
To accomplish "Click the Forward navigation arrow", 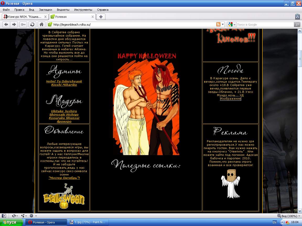I will click(x=14, y=24).
